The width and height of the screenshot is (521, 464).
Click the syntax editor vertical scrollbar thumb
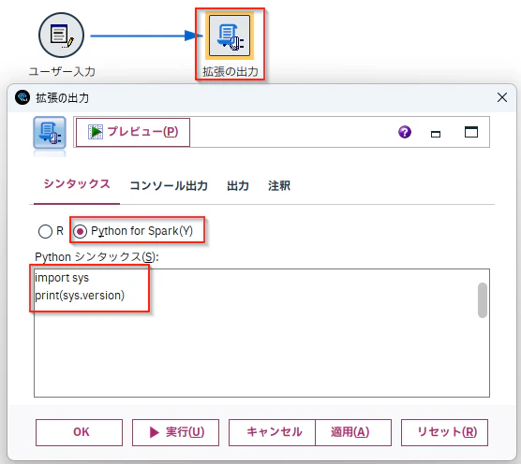pyautogui.click(x=483, y=300)
